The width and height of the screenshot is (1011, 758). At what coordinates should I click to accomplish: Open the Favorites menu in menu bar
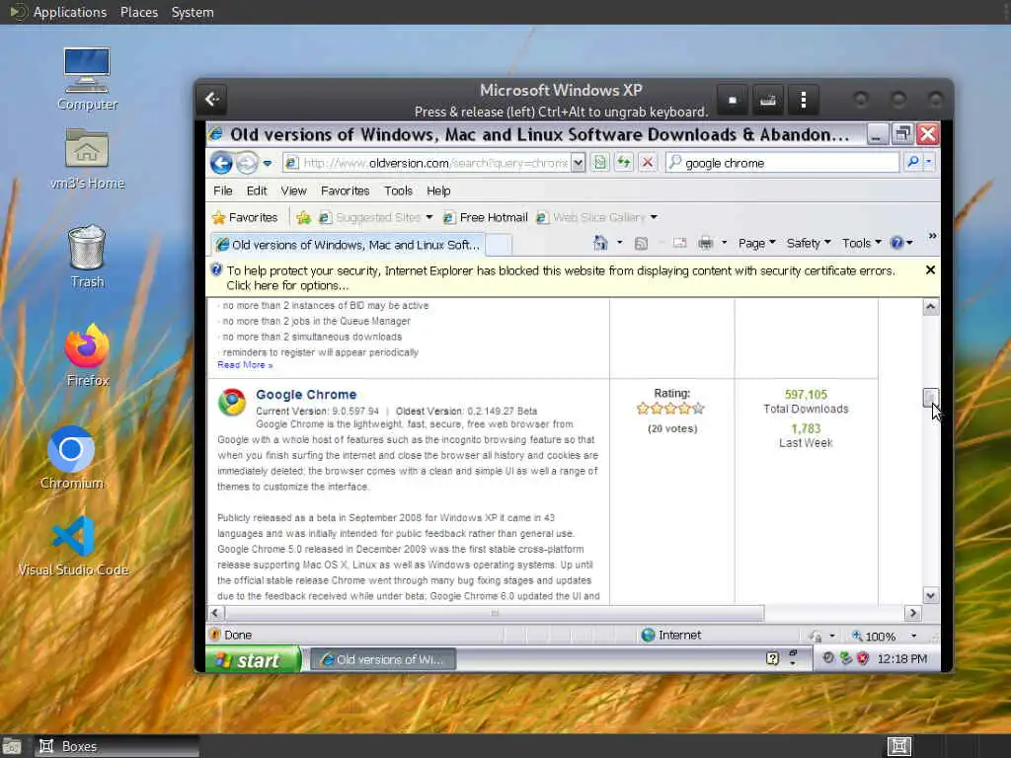pyautogui.click(x=345, y=190)
